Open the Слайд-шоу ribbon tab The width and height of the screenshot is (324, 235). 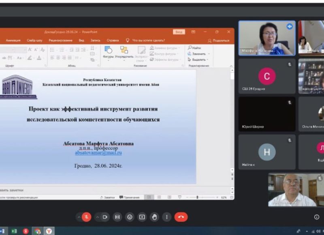34,41
